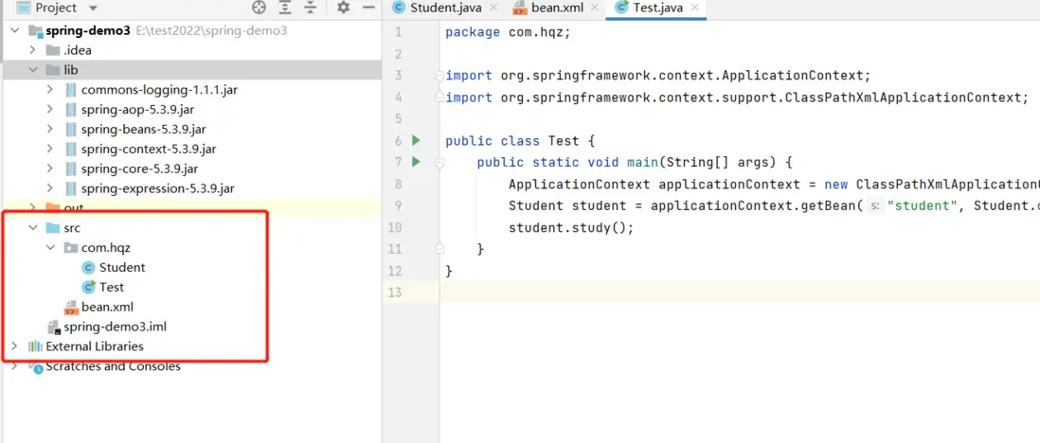Image resolution: width=1040 pixels, height=443 pixels.
Task: Click the Test class icon in tree
Action: (x=88, y=287)
